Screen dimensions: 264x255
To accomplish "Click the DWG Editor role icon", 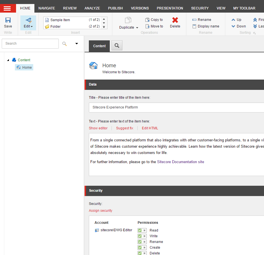I will (97, 230).
